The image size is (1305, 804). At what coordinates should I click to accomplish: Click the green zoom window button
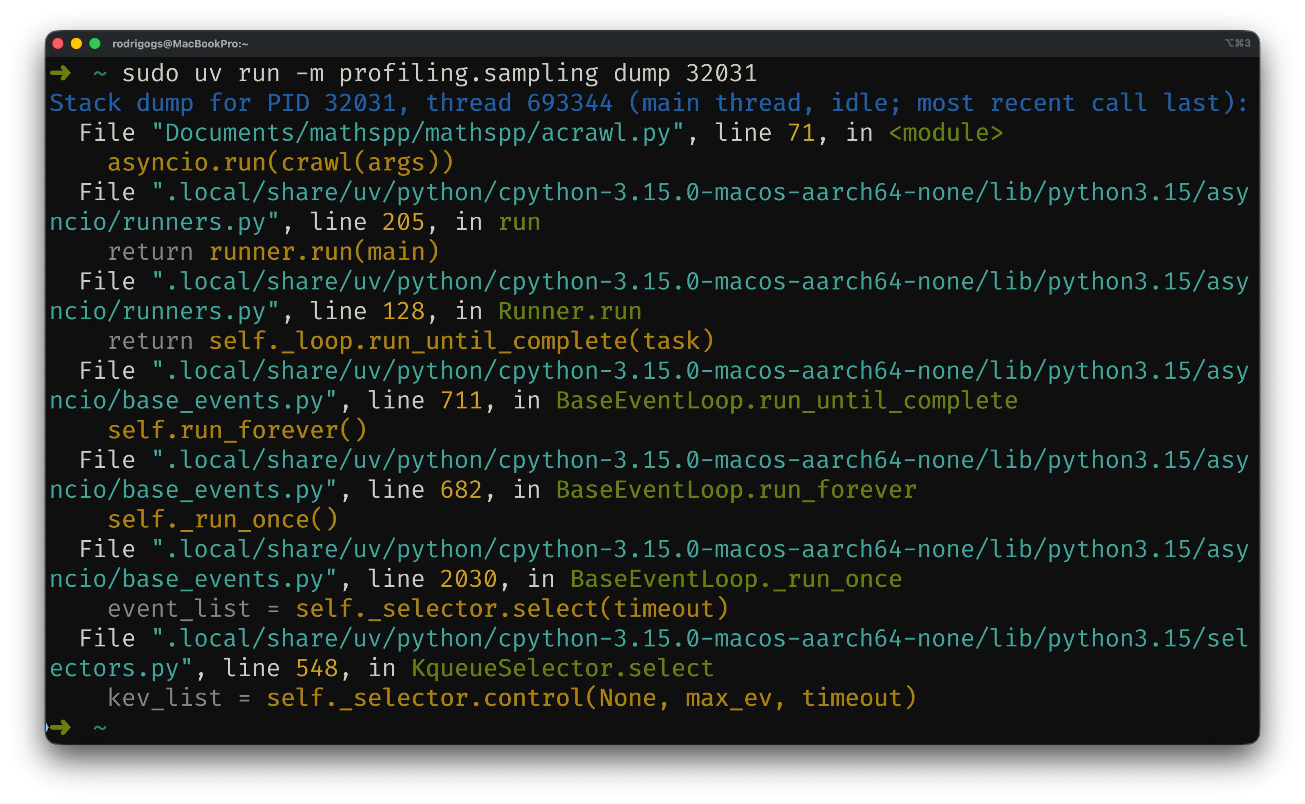pos(94,43)
